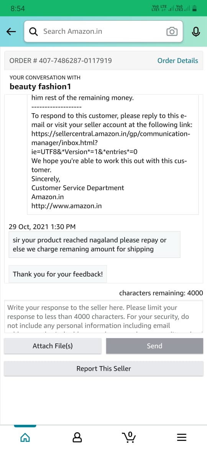Tap the battery indicator in status bar
Screen dimensions: 207x449
pos(195,8)
